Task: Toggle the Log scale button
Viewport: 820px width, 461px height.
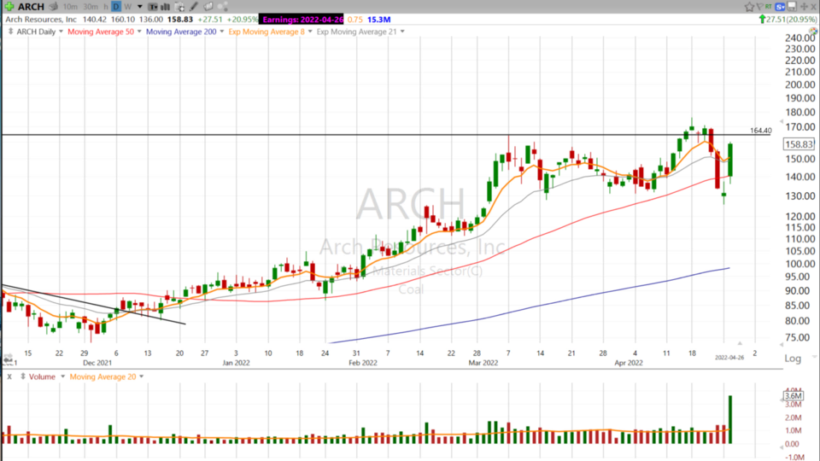Action: tap(793, 358)
